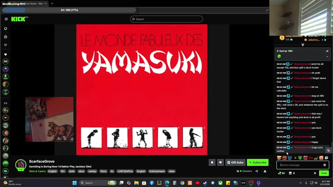Select the LGBTQIAPlus tag
Screen dimensions: 333x187
tap(125, 171)
